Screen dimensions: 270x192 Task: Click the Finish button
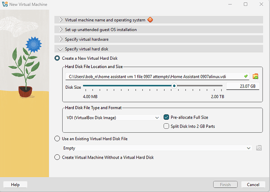(225, 185)
